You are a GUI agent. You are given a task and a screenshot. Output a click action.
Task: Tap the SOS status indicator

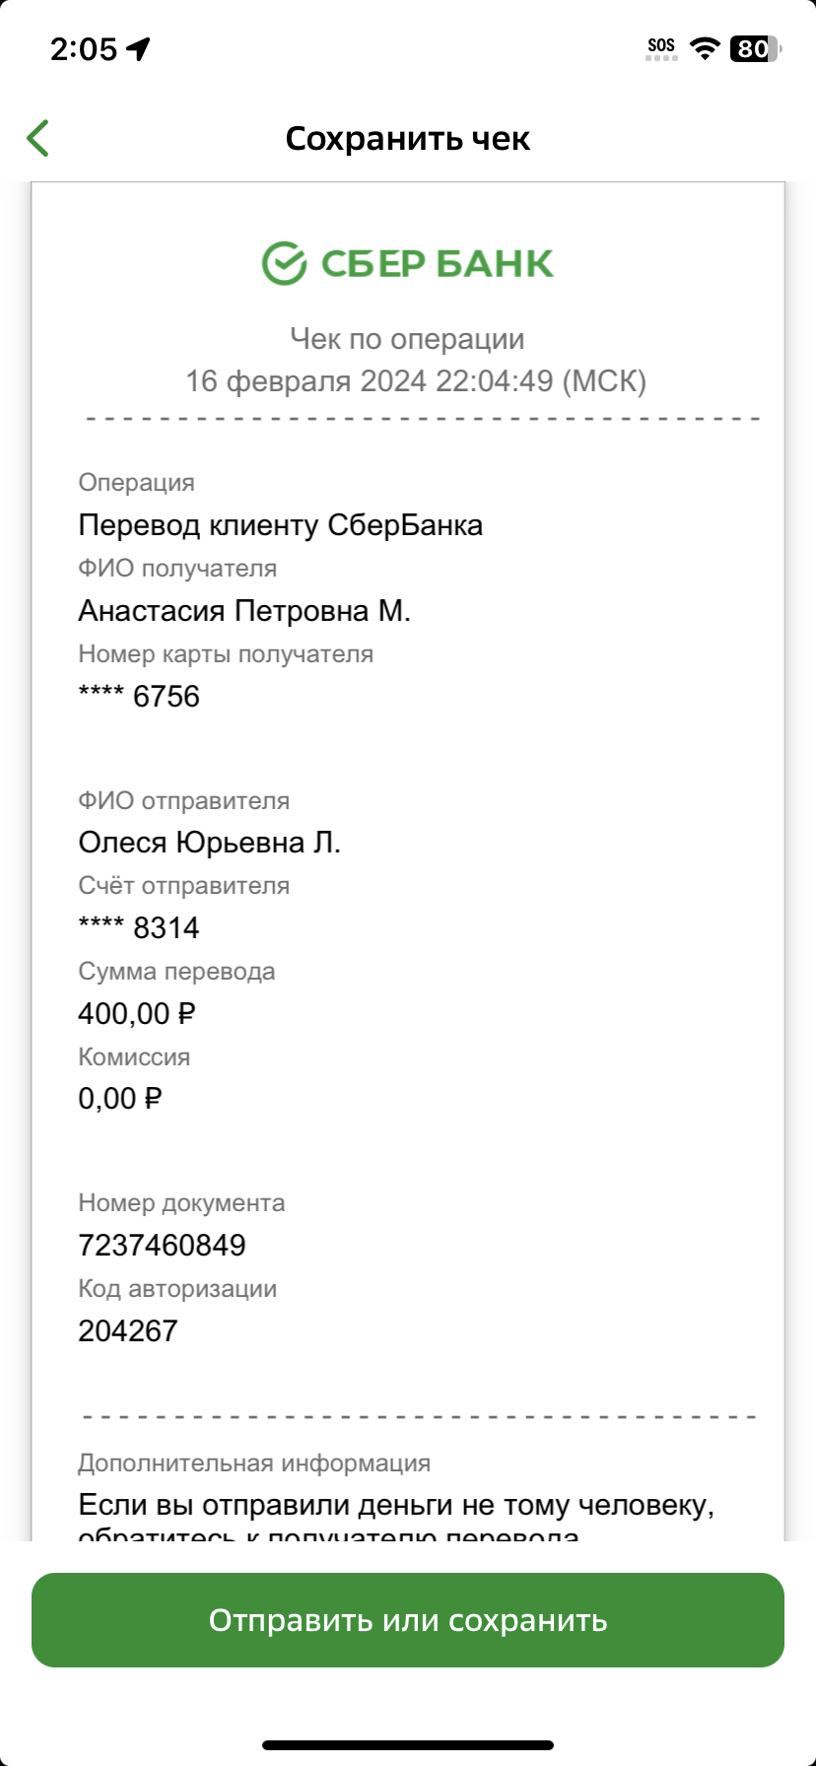661,48
